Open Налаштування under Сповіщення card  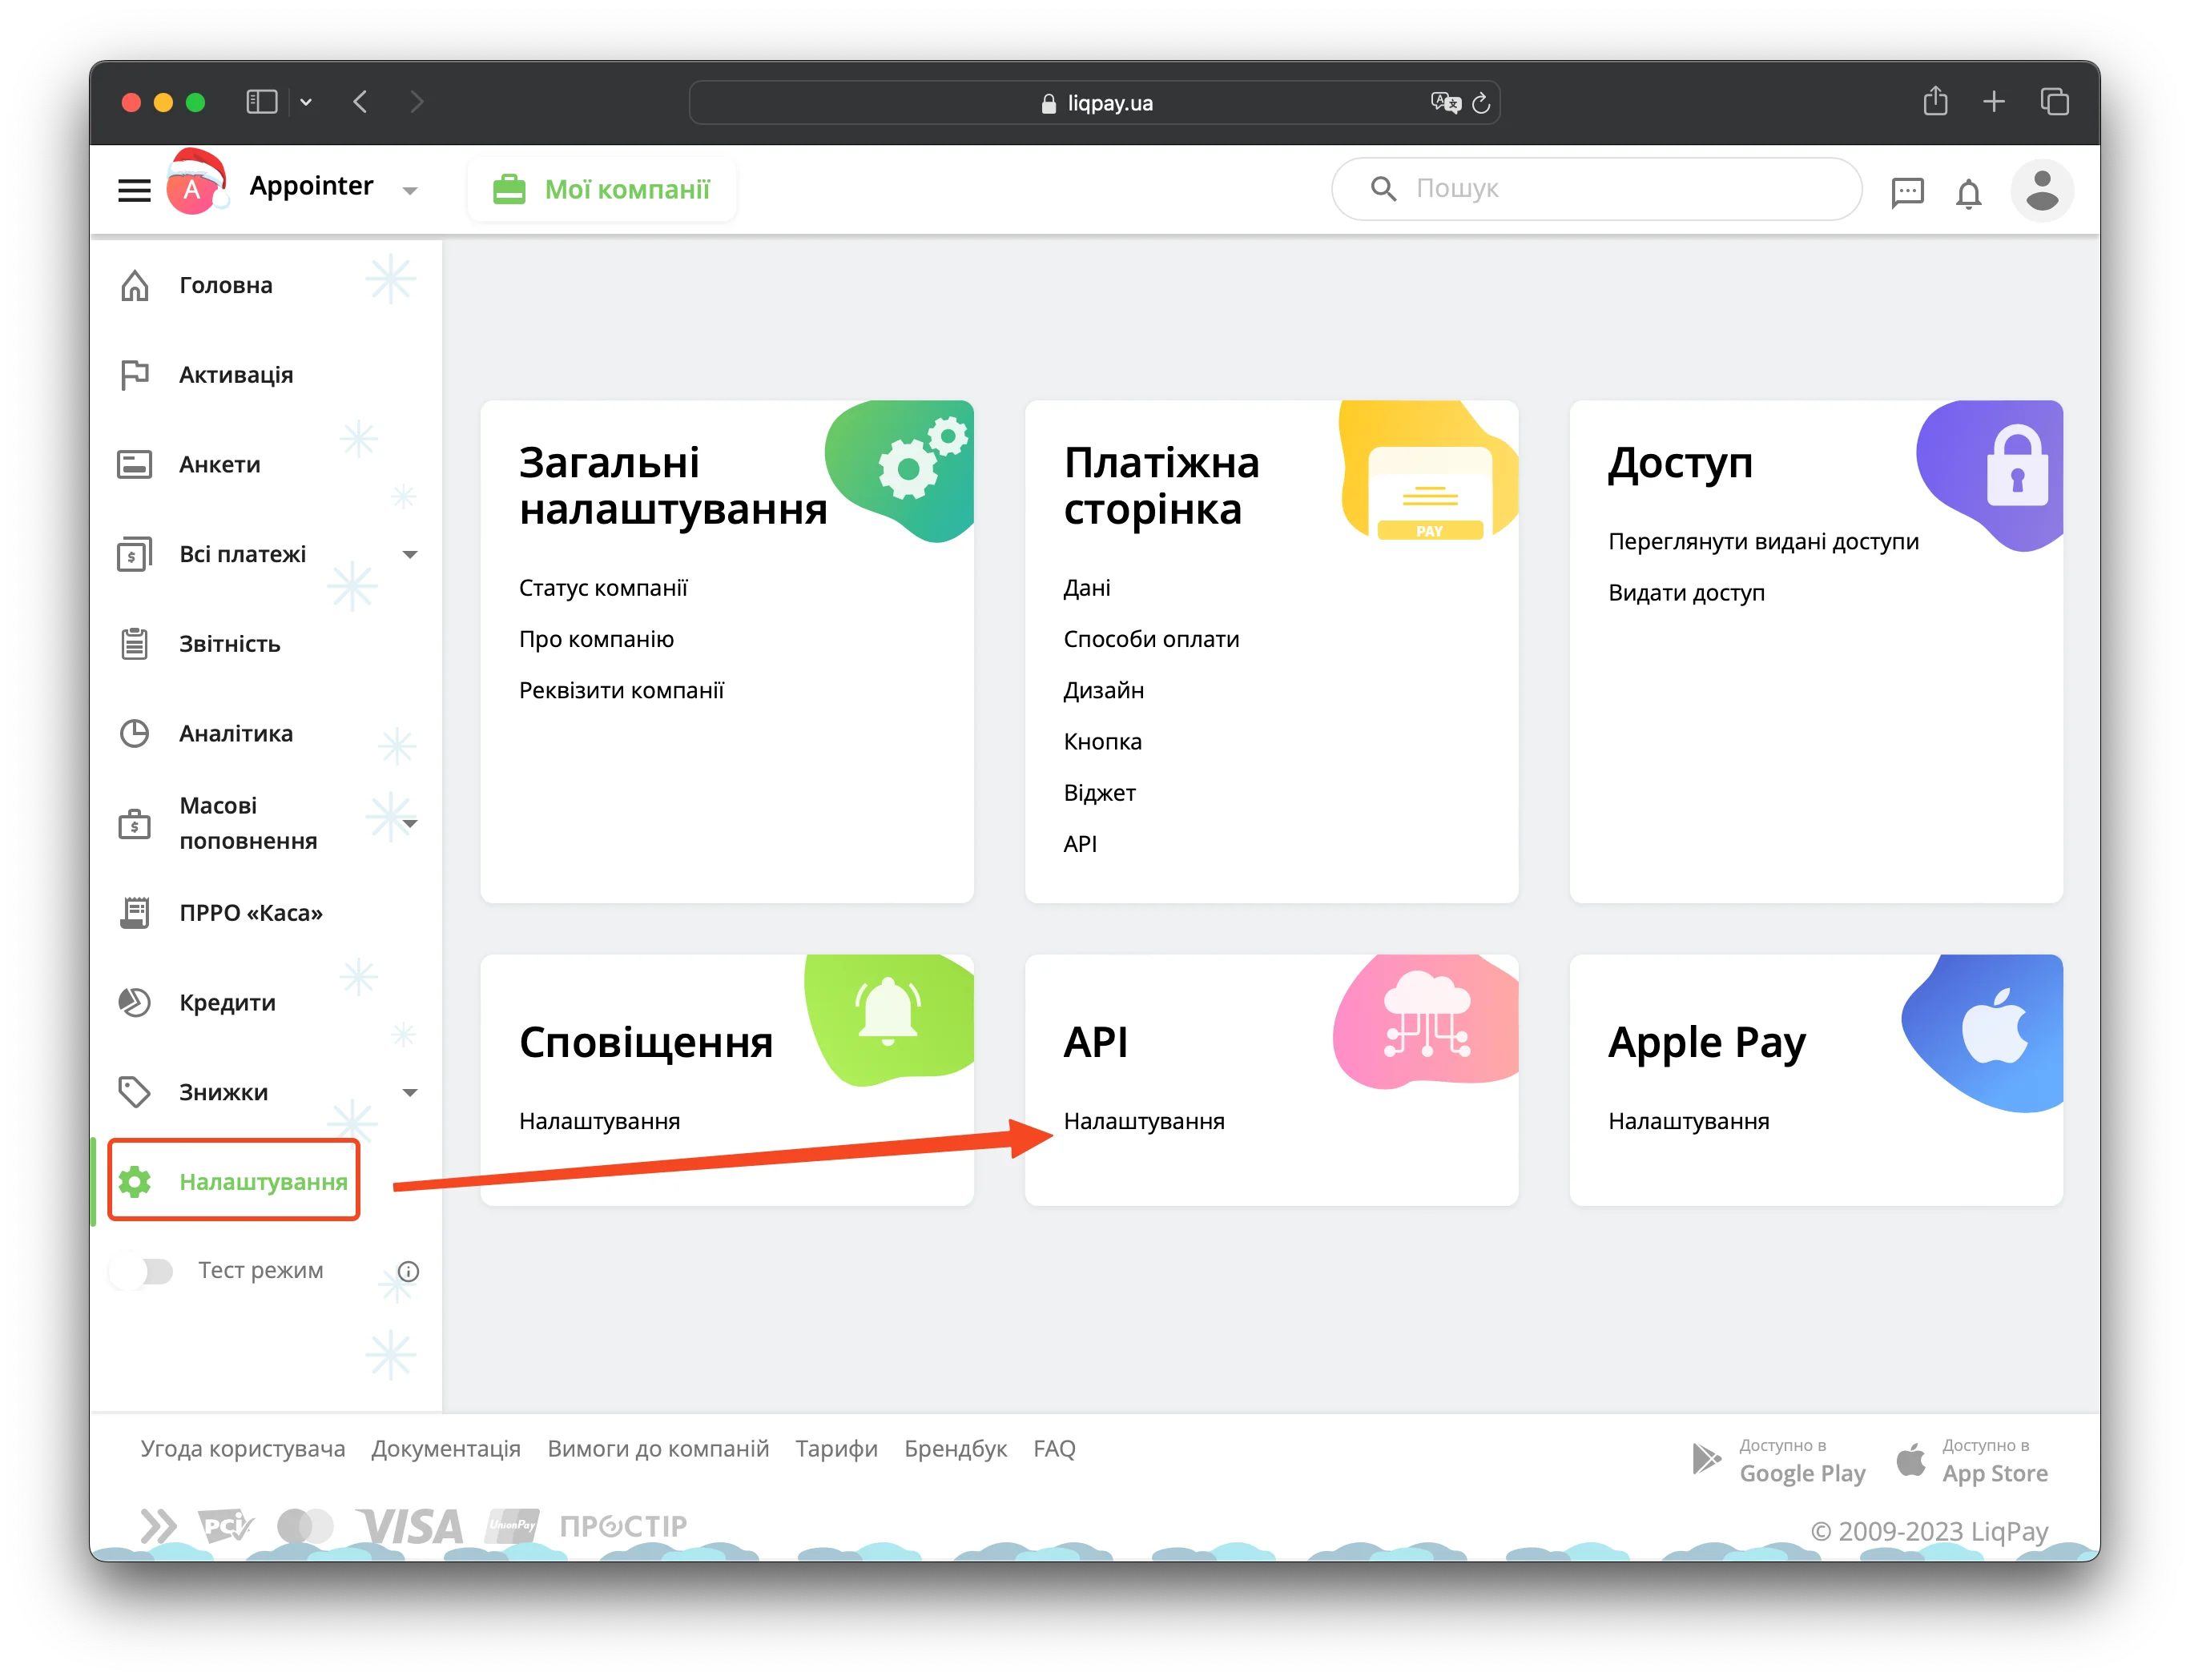tap(598, 1121)
